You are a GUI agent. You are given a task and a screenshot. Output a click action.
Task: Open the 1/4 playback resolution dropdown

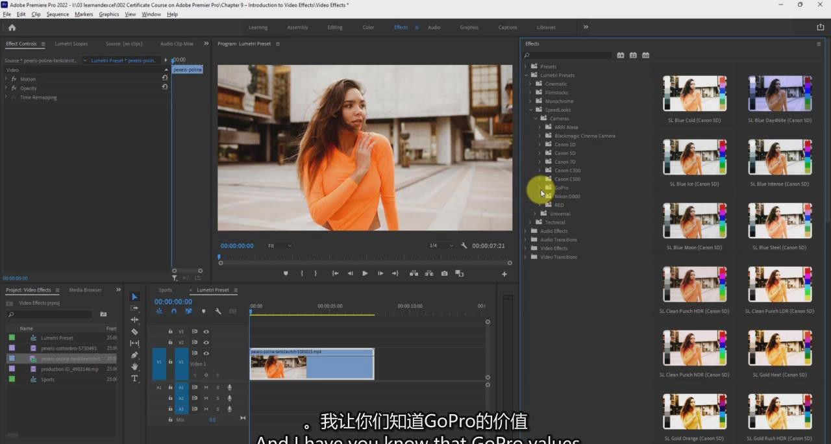[441, 246]
